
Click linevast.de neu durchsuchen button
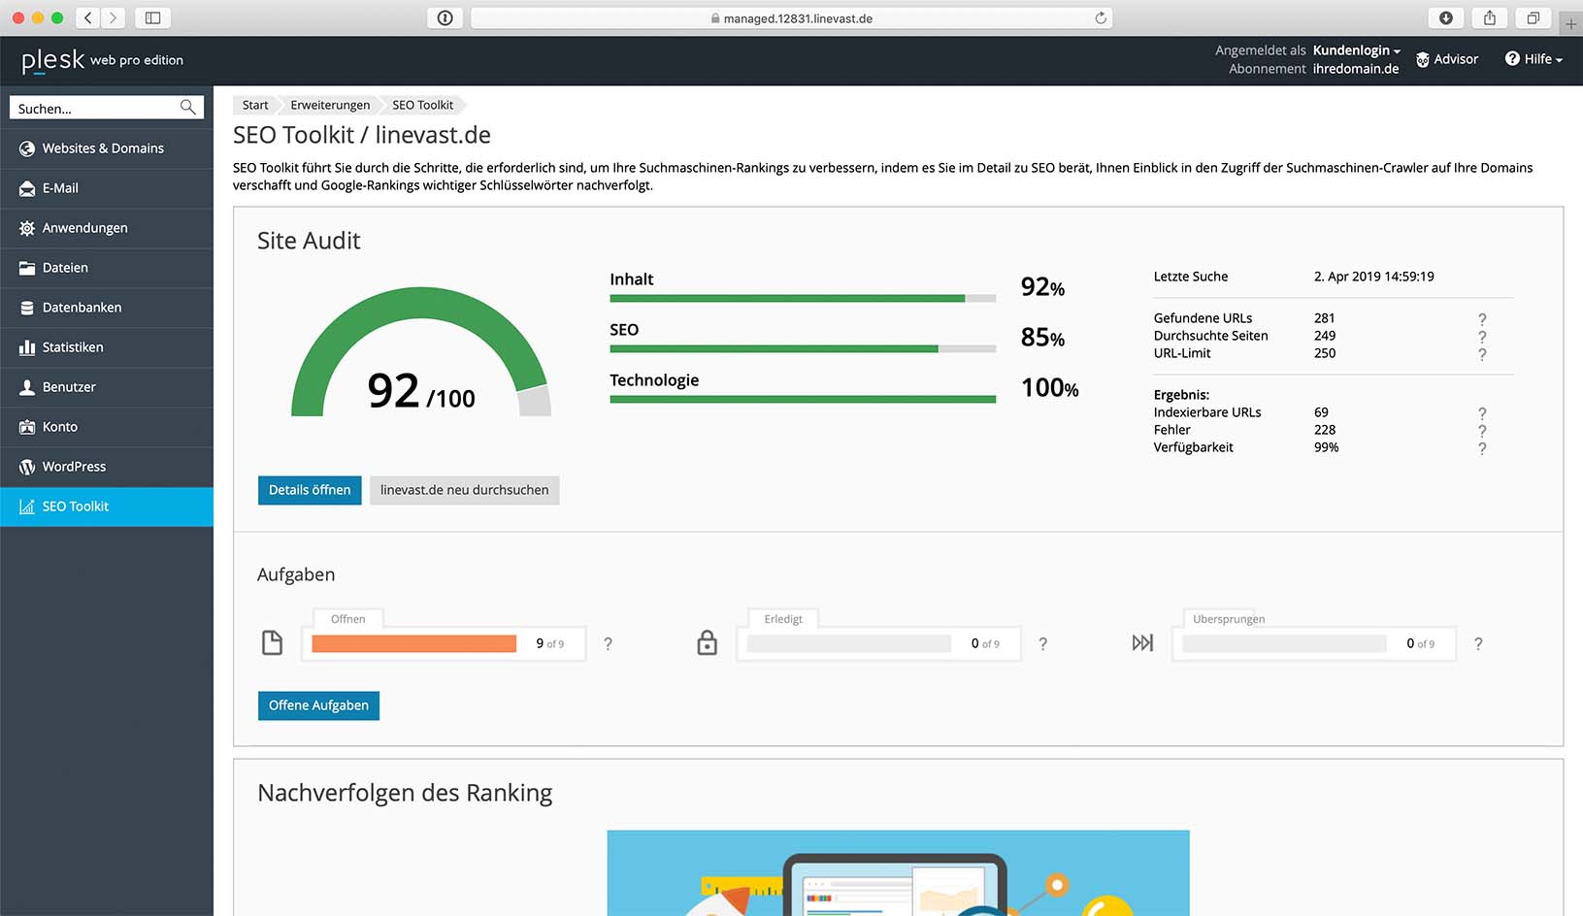464,490
